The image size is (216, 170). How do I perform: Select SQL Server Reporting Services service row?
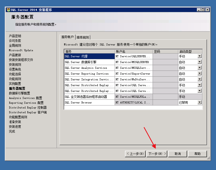[x=89, y=74]
